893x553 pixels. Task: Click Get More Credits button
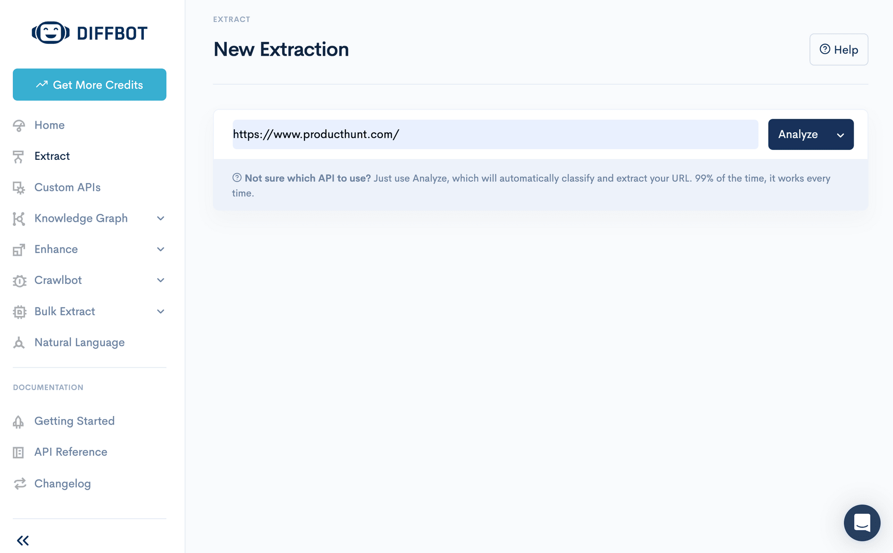point(89,84)
